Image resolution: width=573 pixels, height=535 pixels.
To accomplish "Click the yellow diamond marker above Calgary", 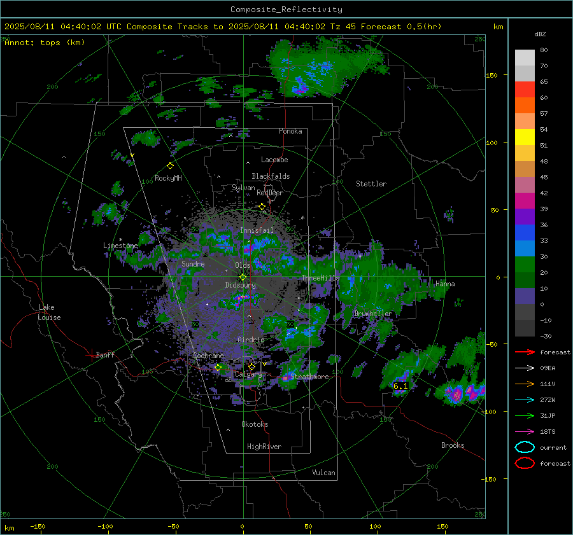I will tap(251, 366).
